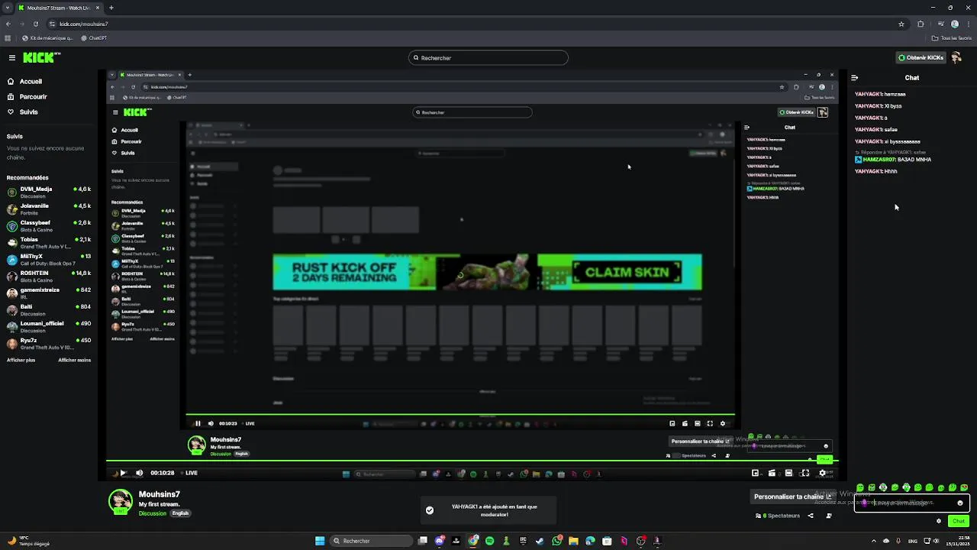Pick the first quick emote above chat input
977x550 pixels.
860,487
